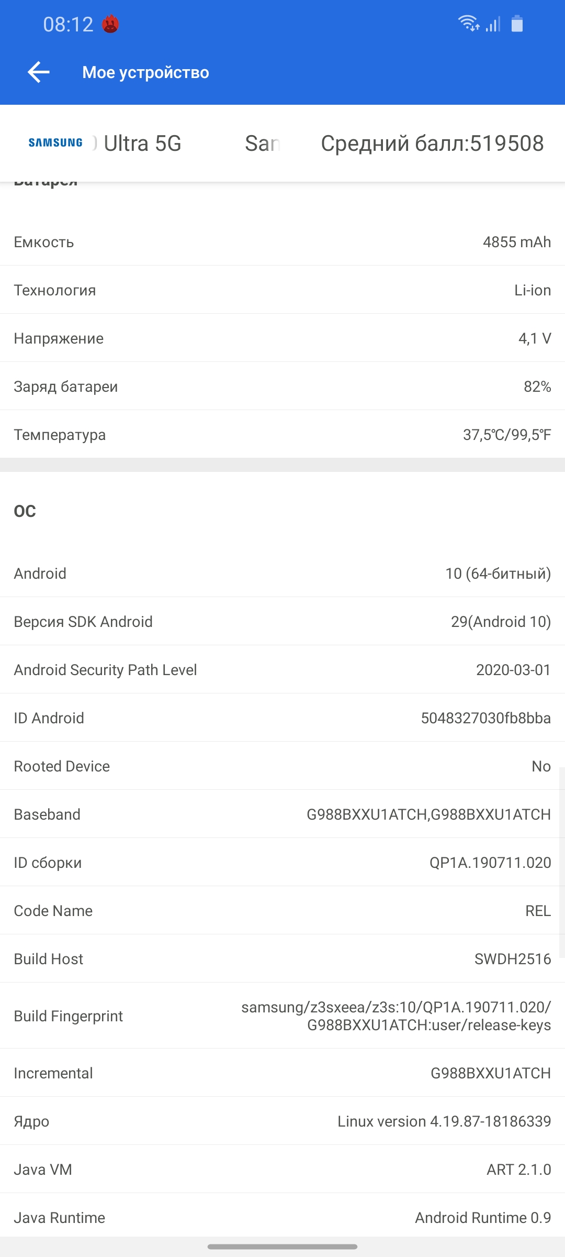Tap the cellular signal bars icon
The width and height of the screenshot is (565, 1257).
coord(493,24)
